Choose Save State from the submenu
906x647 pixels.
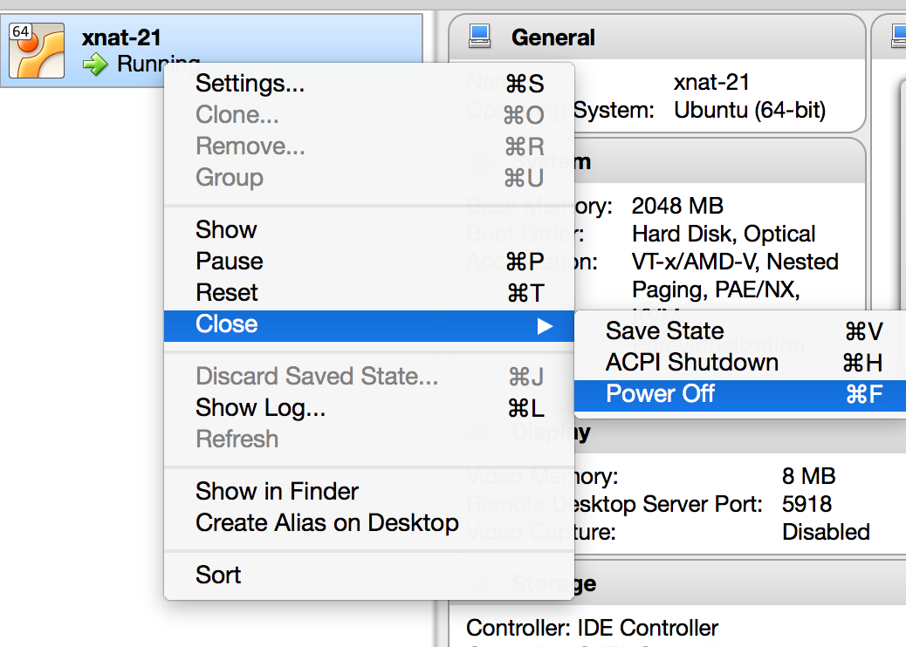[x=664, y=331]
